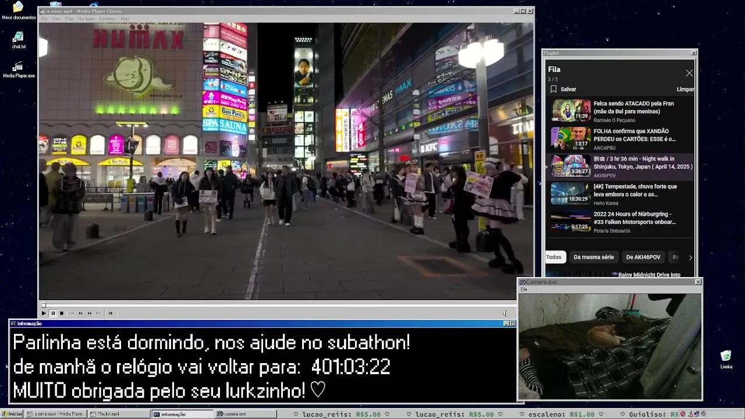The image size is (745, 419).
Task: Open Meus documentos desktop folder icon
Action: pos(19,10)
